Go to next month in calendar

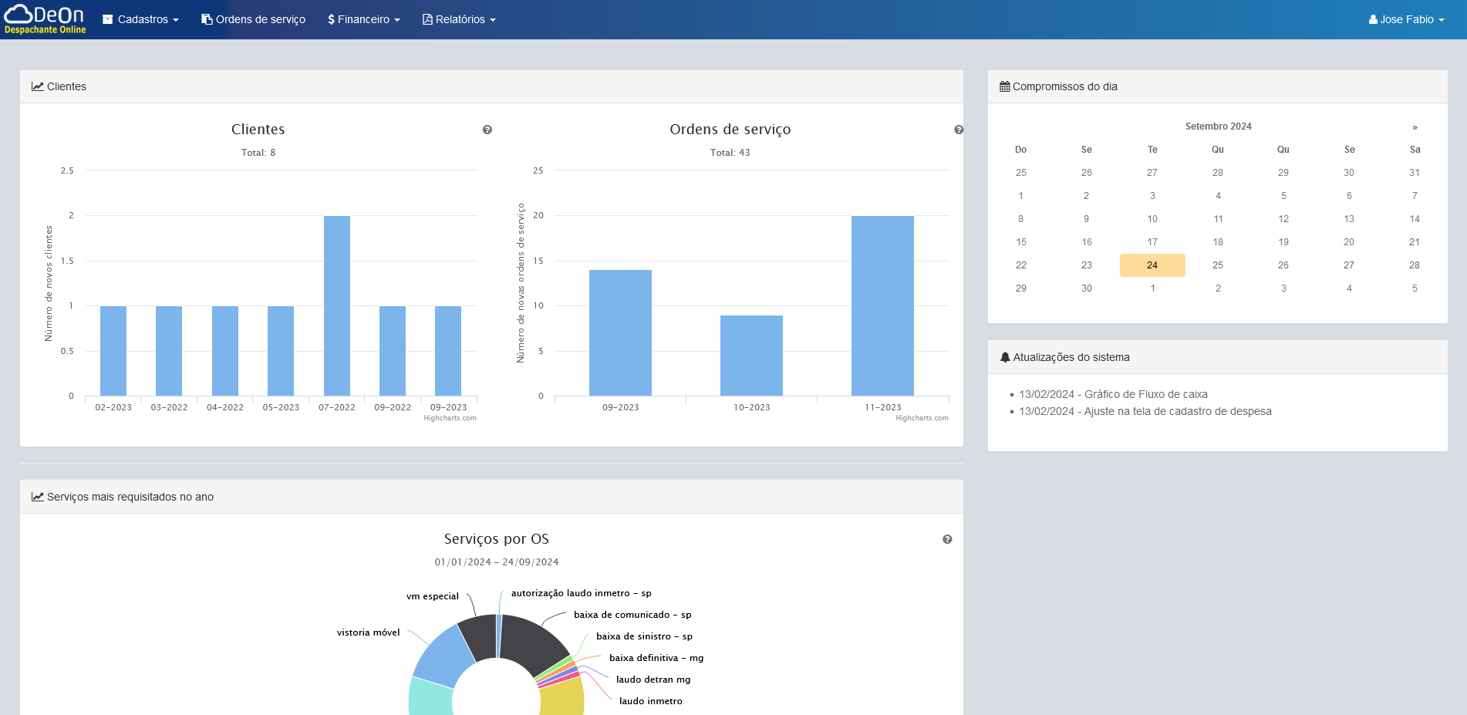click(x=1415, y=126)
